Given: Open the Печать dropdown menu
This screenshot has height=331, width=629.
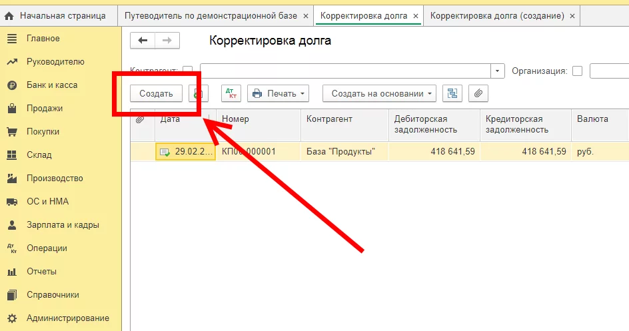Looking at the screenshot, I should [279, 93].
